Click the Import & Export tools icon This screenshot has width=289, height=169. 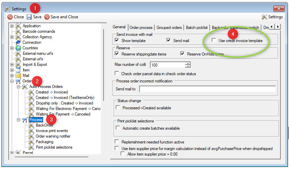[18, 64]
